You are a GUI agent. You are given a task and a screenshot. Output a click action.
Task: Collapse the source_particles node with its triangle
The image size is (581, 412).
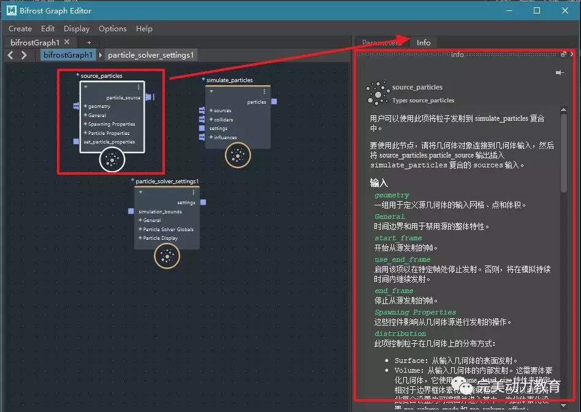point(86,87)
